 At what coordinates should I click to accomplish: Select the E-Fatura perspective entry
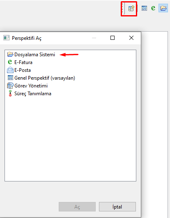23,62
